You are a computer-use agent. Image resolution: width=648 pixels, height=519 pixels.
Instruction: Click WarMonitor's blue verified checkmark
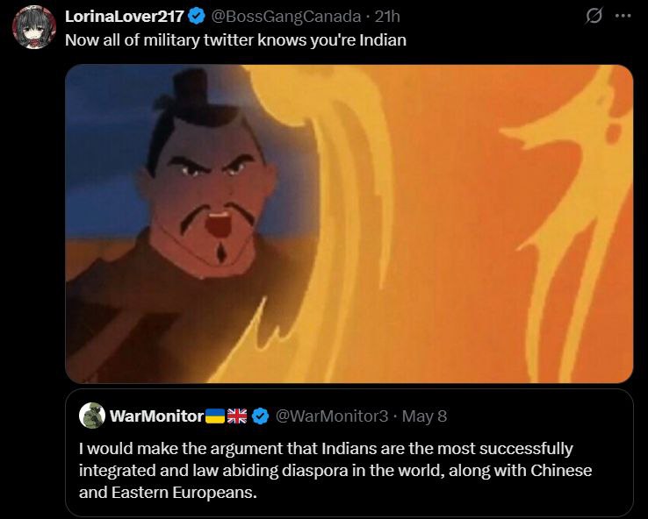pyautogui.click(x=261, y=416)
